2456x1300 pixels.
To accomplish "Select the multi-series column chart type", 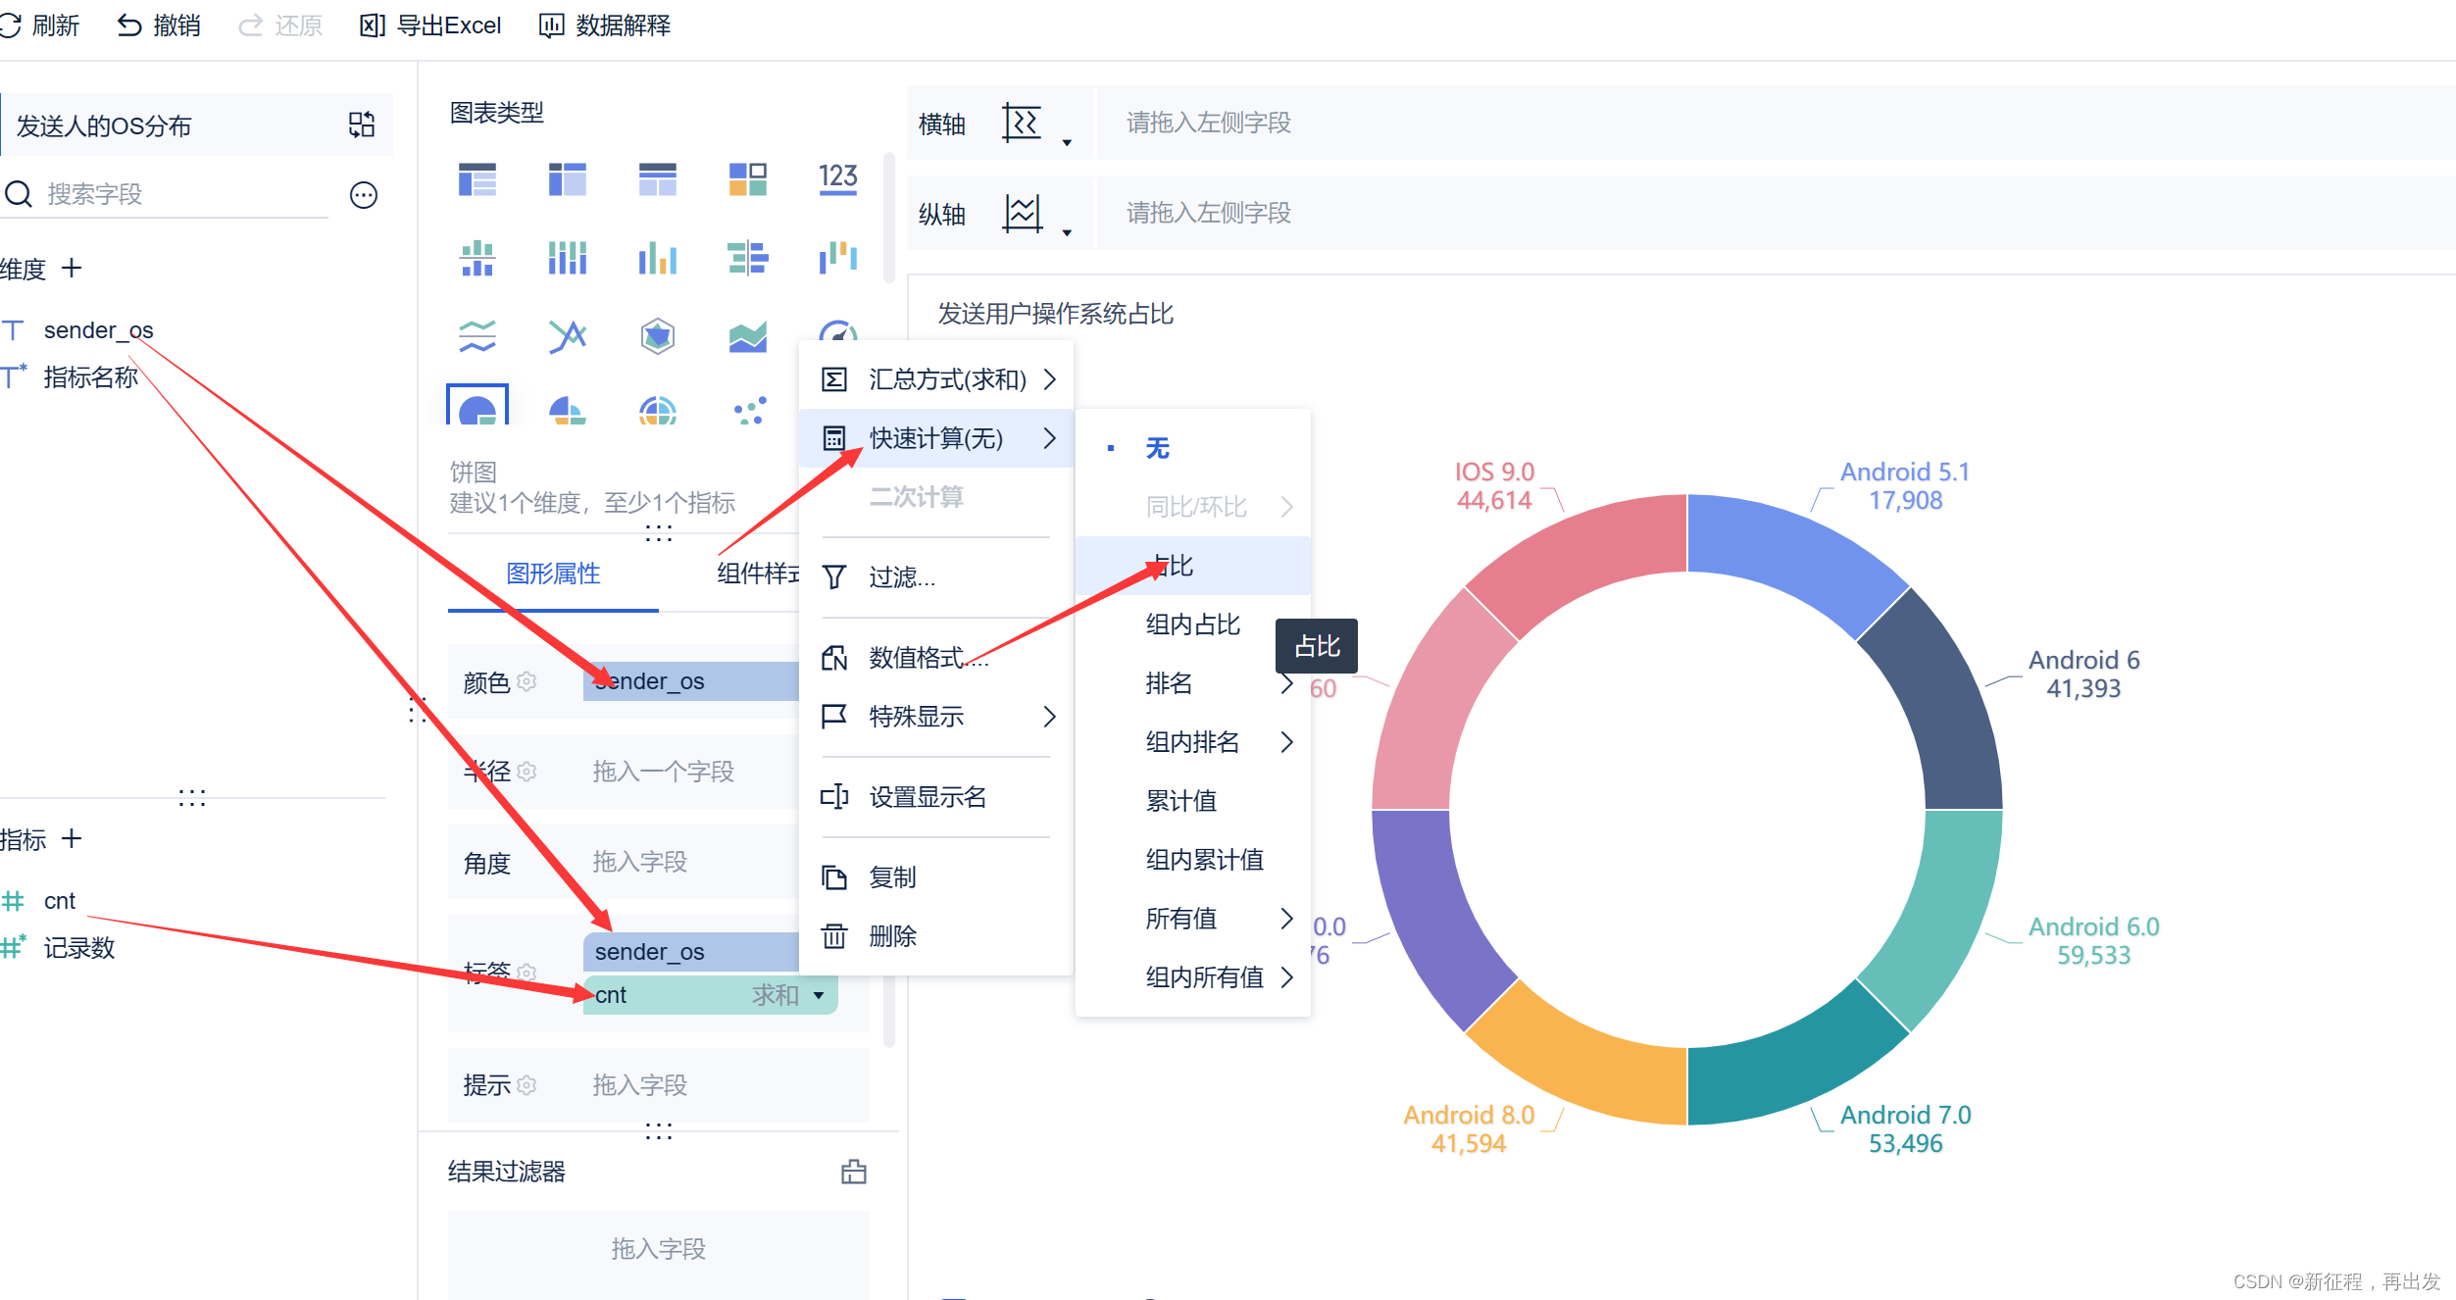I will coord(658,258).
